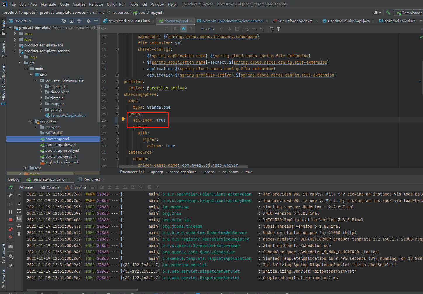Screen dimensions: 423x294
Task: Click Evaluate Expression calculator icon
Action: (x=150, y=187)
